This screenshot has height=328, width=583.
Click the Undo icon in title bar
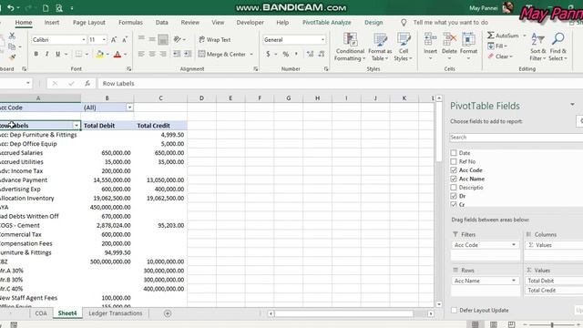pyautogui.click(x=11, y=8)
